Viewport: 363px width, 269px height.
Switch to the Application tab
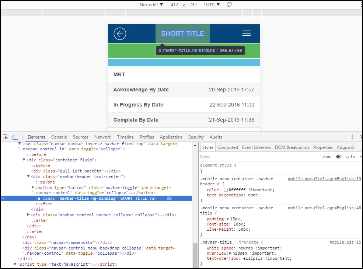coord(171,137)
